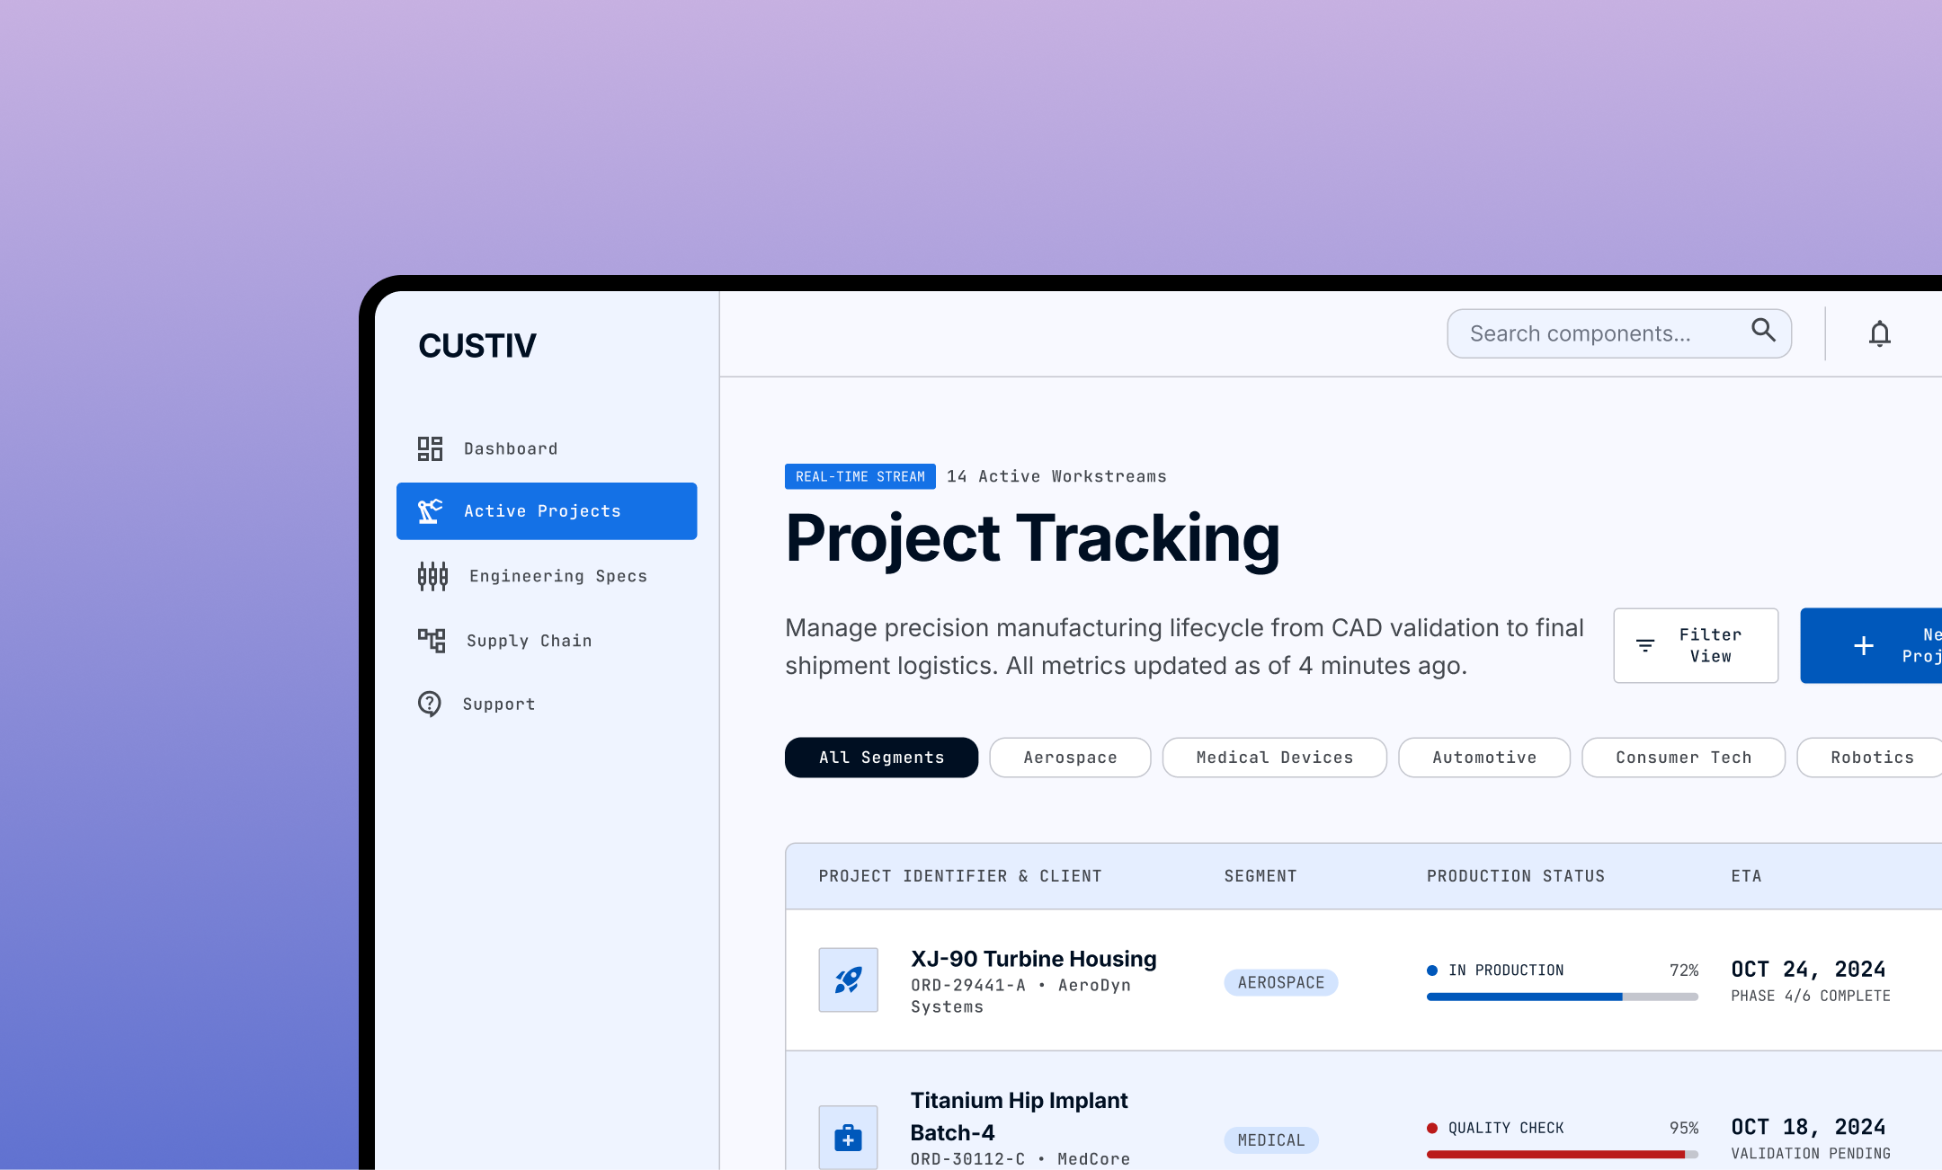The width and height of the screenshot is (1942, 1170).
Task: Click the OCT 18, 2024 ETA
Action: tap(1809, 1128)
